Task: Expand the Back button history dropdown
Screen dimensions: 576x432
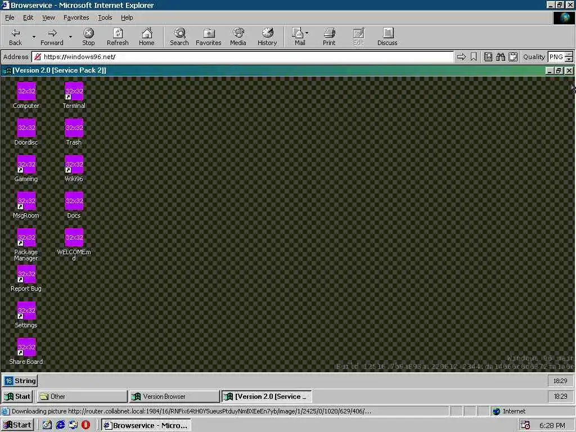Action: 34,37
